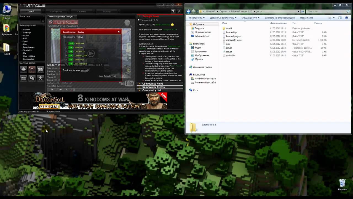Image resolution: width=353 pixels, height=199 pixels.
Task: Click Записать на оптический диск button
Action: (280, 18)
